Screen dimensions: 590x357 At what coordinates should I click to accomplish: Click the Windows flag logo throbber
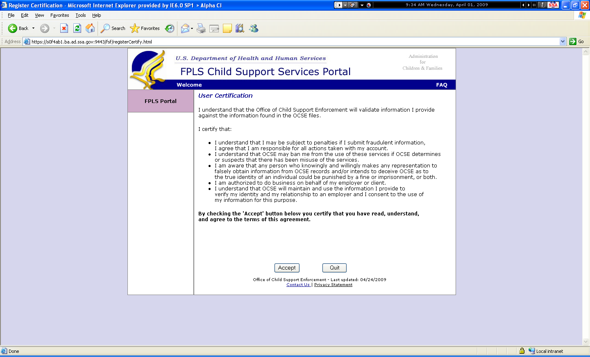582,15
